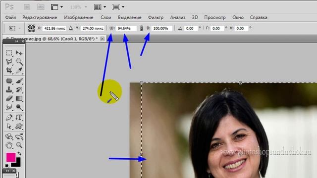The width and height of the screenshot is (317, 178).
Task: Select the Spot Healing Brush tool
Action: [x=9, y=81]
